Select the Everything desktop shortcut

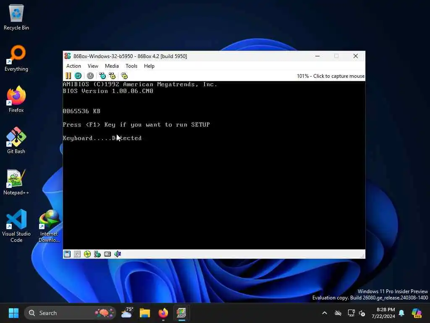[x=16, y=58]
